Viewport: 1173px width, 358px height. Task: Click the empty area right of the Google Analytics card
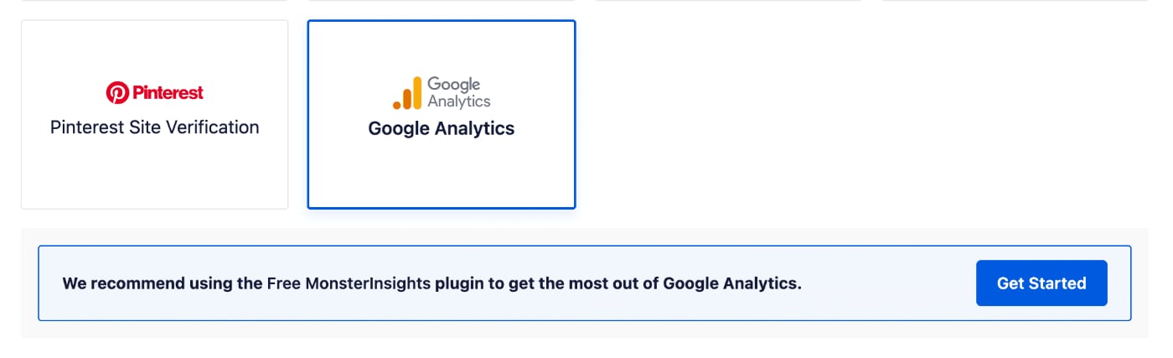(x=863, y=115)
